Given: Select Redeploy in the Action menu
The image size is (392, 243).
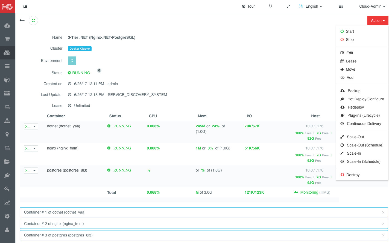Looking at the screenshot, I should click(x=362, y=107).
